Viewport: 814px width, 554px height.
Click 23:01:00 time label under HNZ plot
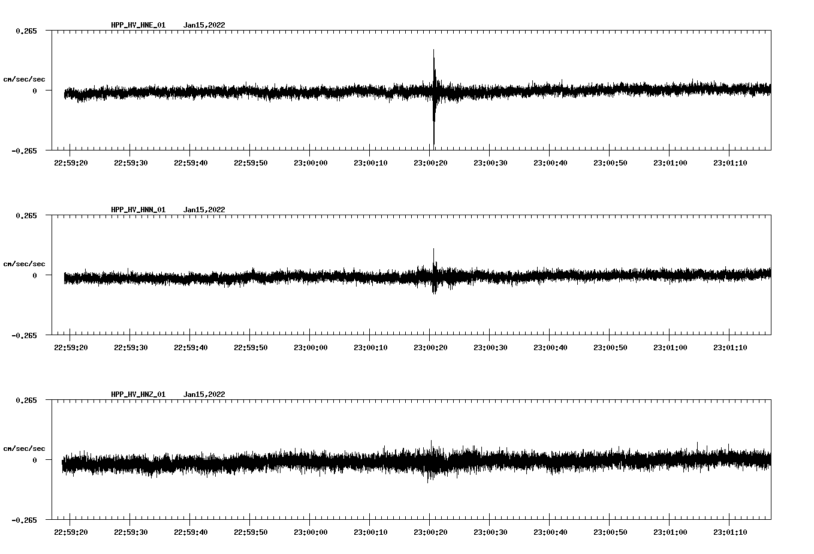pos(670,532)
